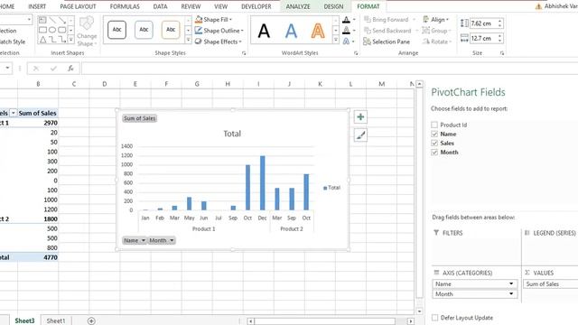Click Bring Forward
The height and width of the screenshot is (325, 578).
[387, 20]
